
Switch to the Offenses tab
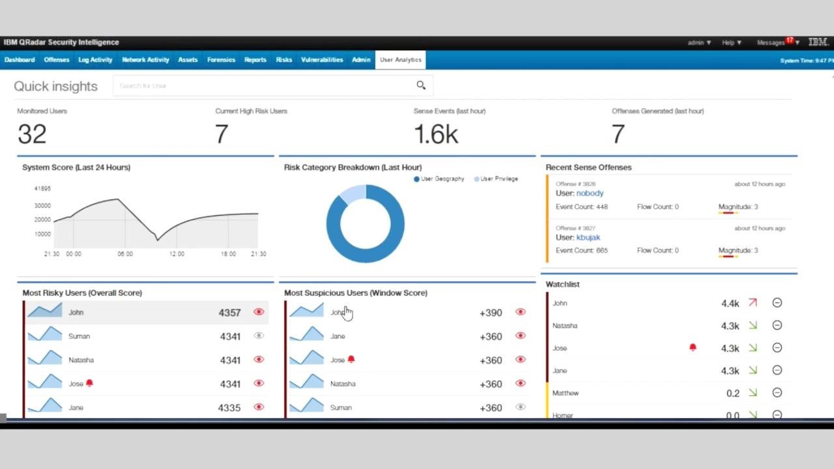(56, 59)
